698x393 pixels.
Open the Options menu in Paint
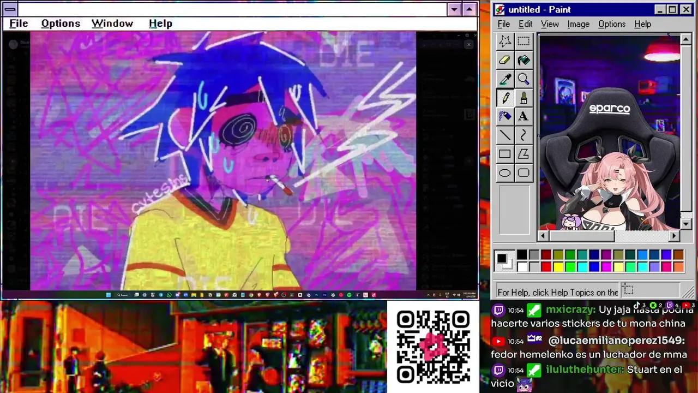pyautogui.click(x=612, y=24)
